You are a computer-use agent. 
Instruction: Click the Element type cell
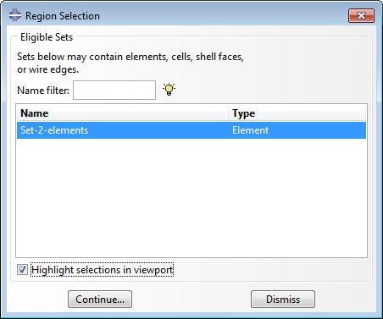pos(250,130)
